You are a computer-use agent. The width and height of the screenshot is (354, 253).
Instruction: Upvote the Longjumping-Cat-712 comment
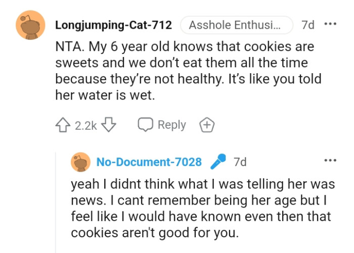tap(63, 125)
